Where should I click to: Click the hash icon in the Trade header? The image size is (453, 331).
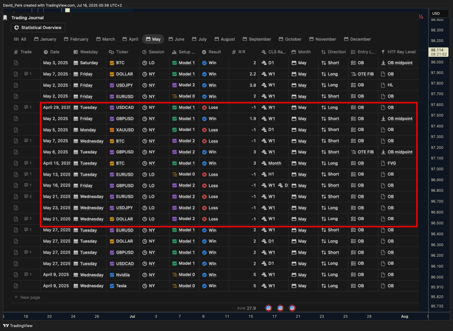click(16, 52)
